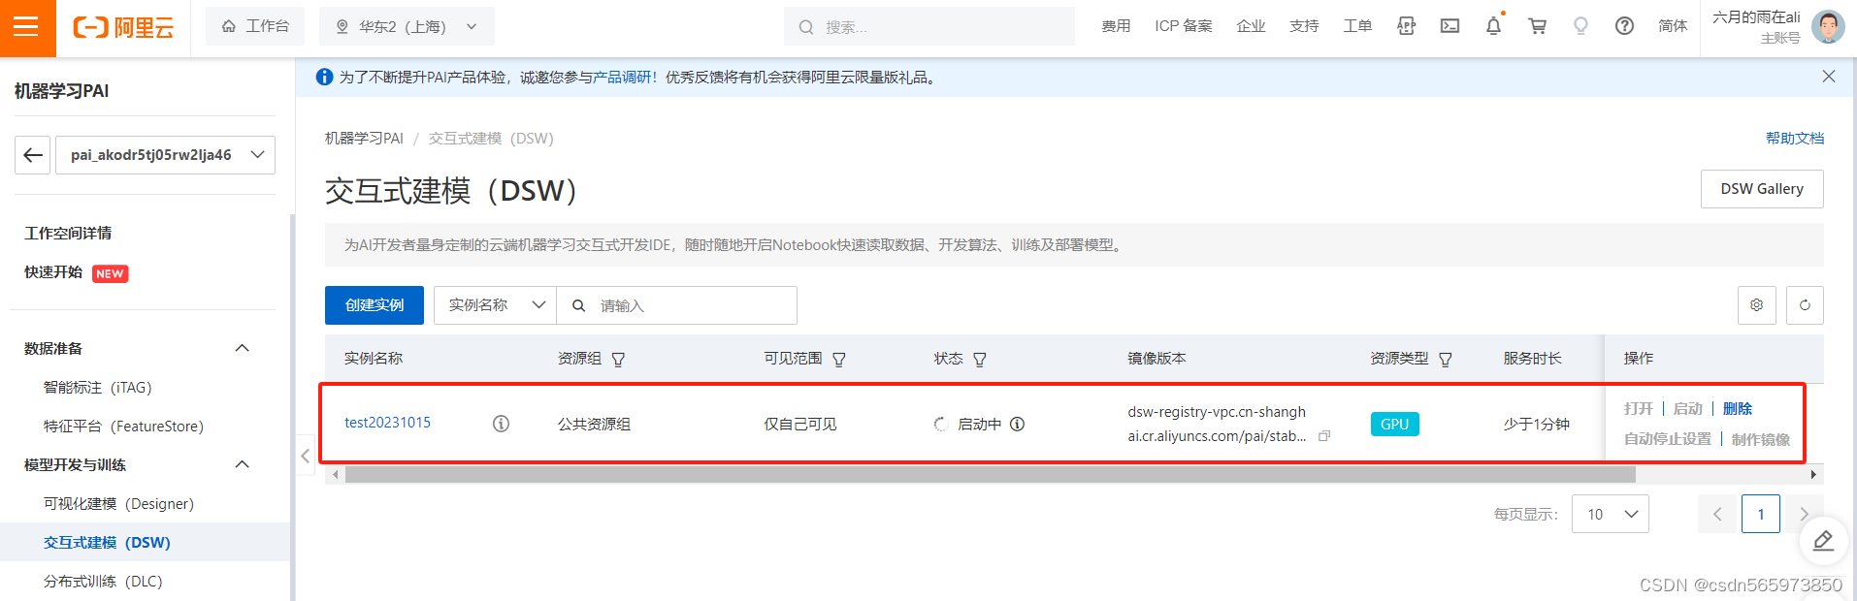Click the user avatar picture
The width and height of the screenshot is (1857, 601).
tap(1828, 26)
